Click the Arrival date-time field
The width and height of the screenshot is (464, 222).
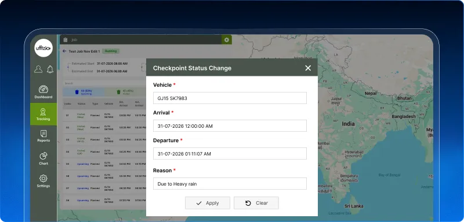pos(230,126)
